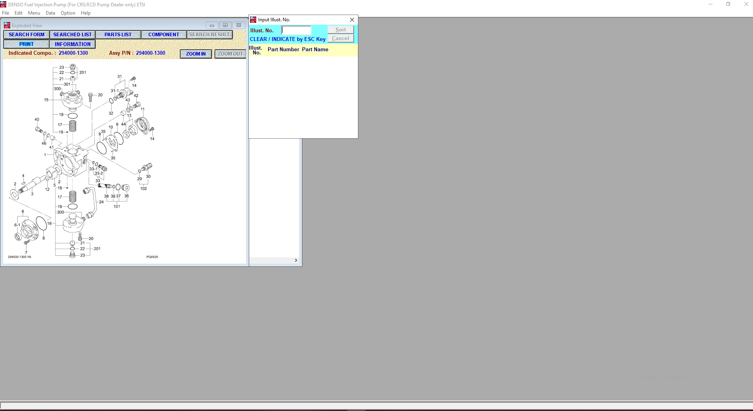
Task: Click the '294000-1300 YA' caption under diagram
Action: [19, 257]
